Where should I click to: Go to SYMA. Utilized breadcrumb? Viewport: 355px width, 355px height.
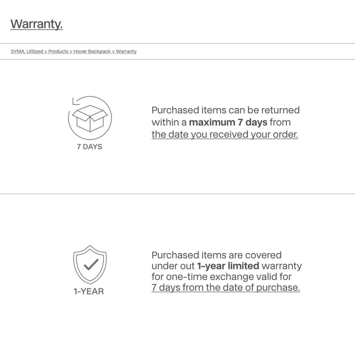[x=27, y=51]
